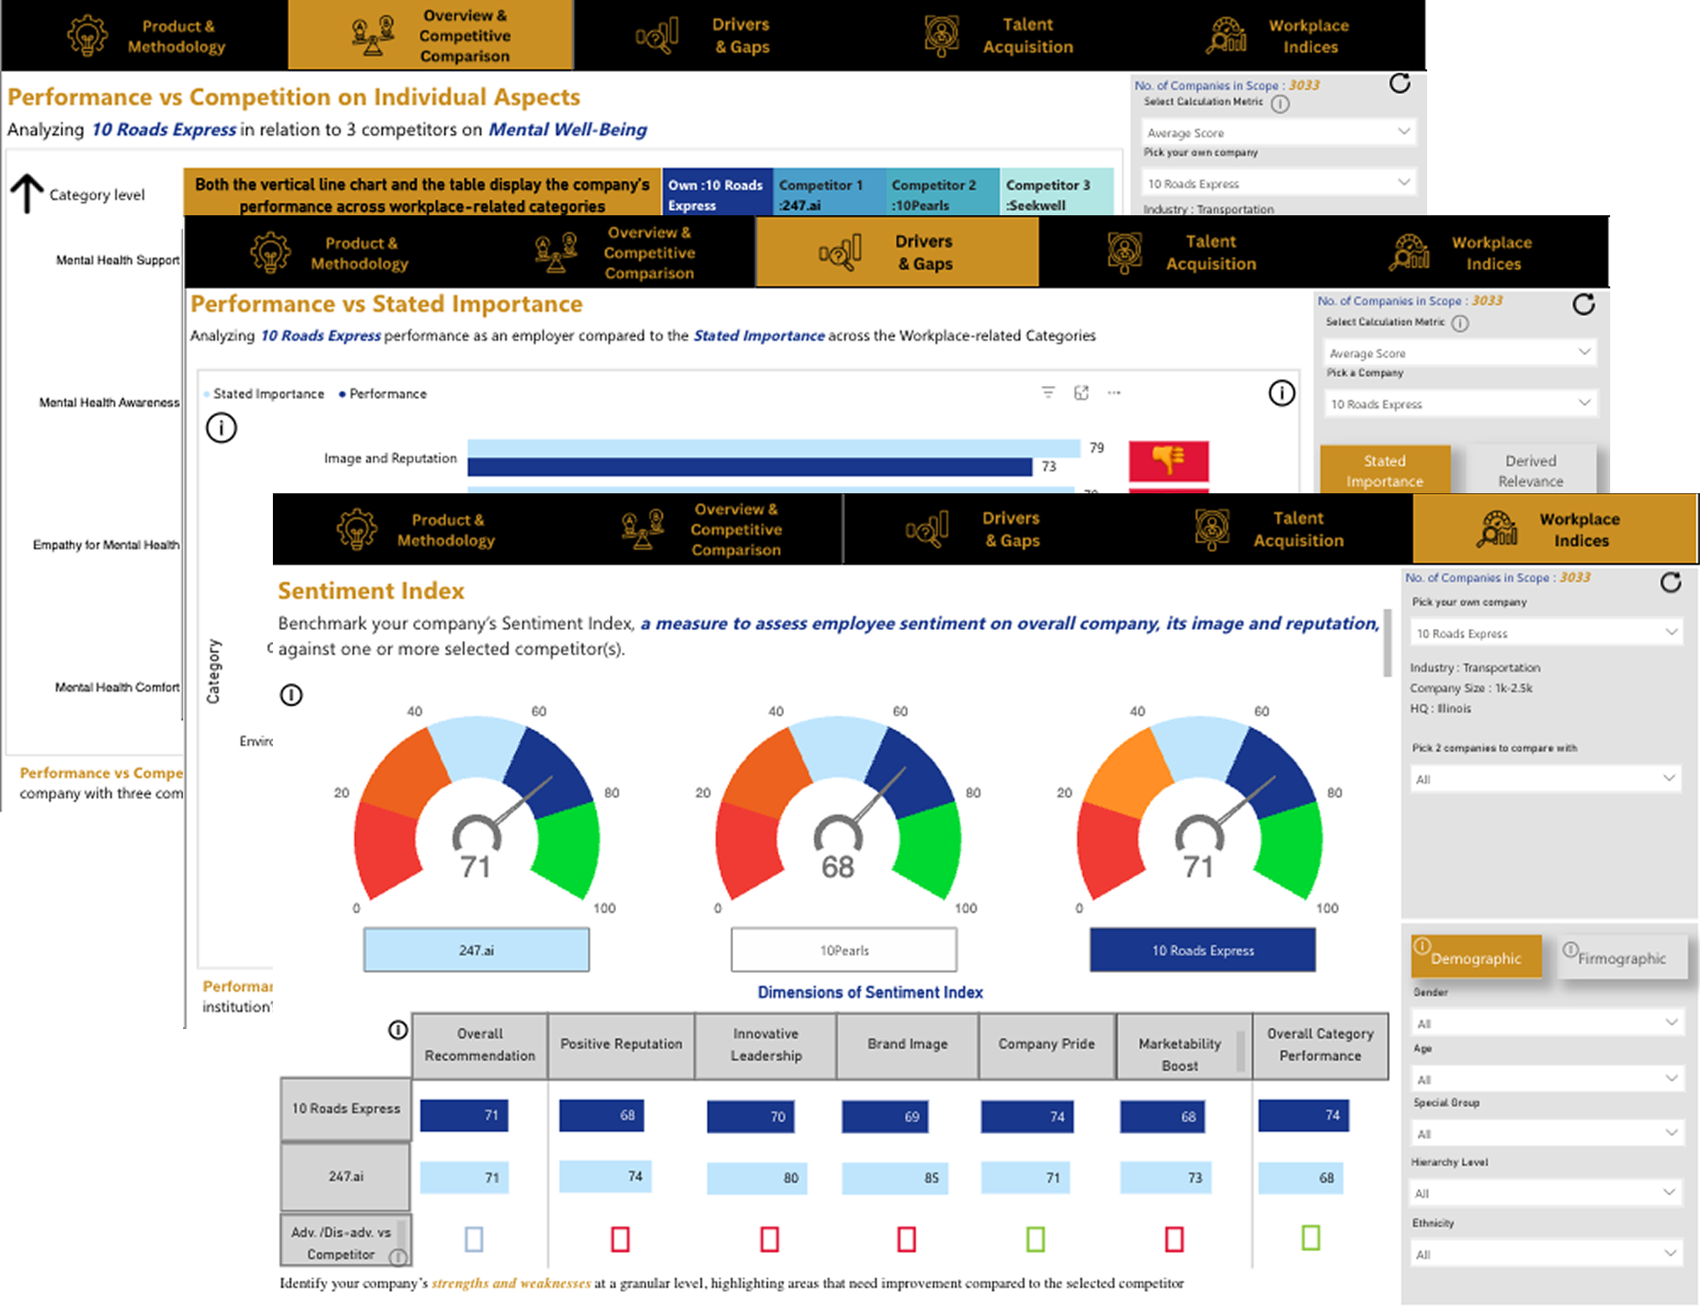Click green indicator under Company Pride column
The height and width of the screenshot is (1307, 1700).
pyautogui.click(x=1036, y=1239)
